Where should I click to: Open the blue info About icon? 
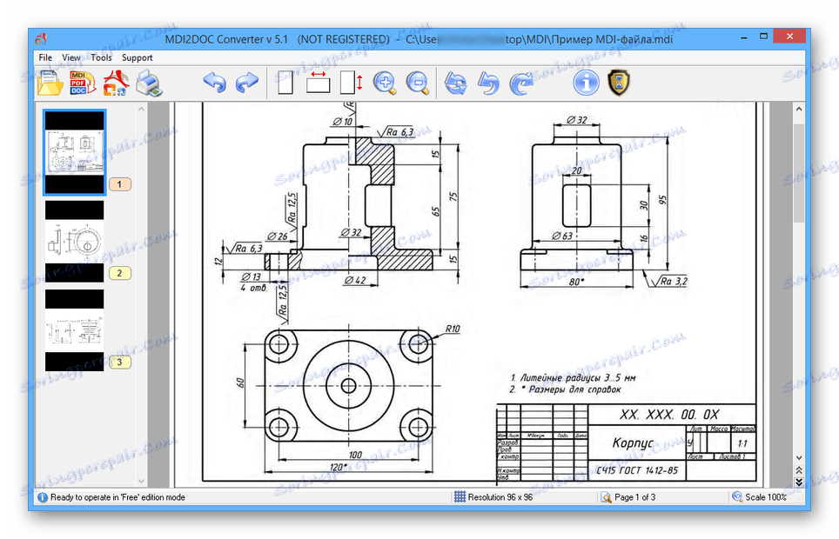pyautogui.click(x=586, y=83)
